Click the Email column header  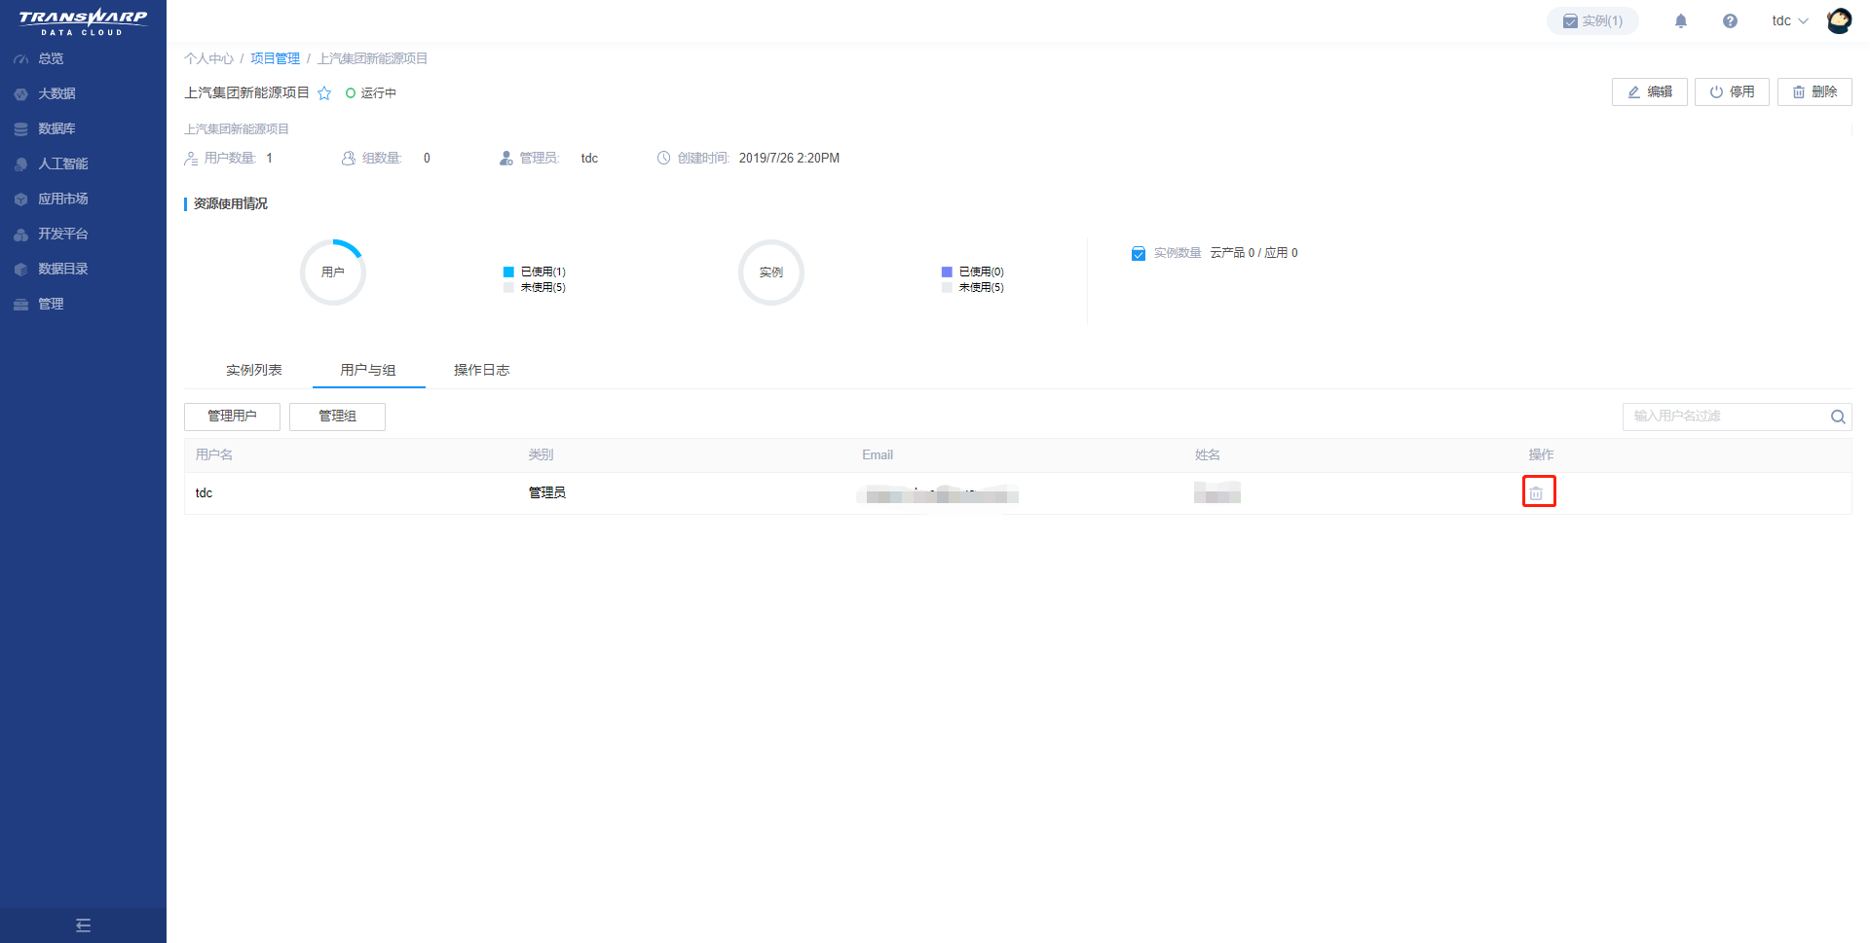click(x=878, y=454)
